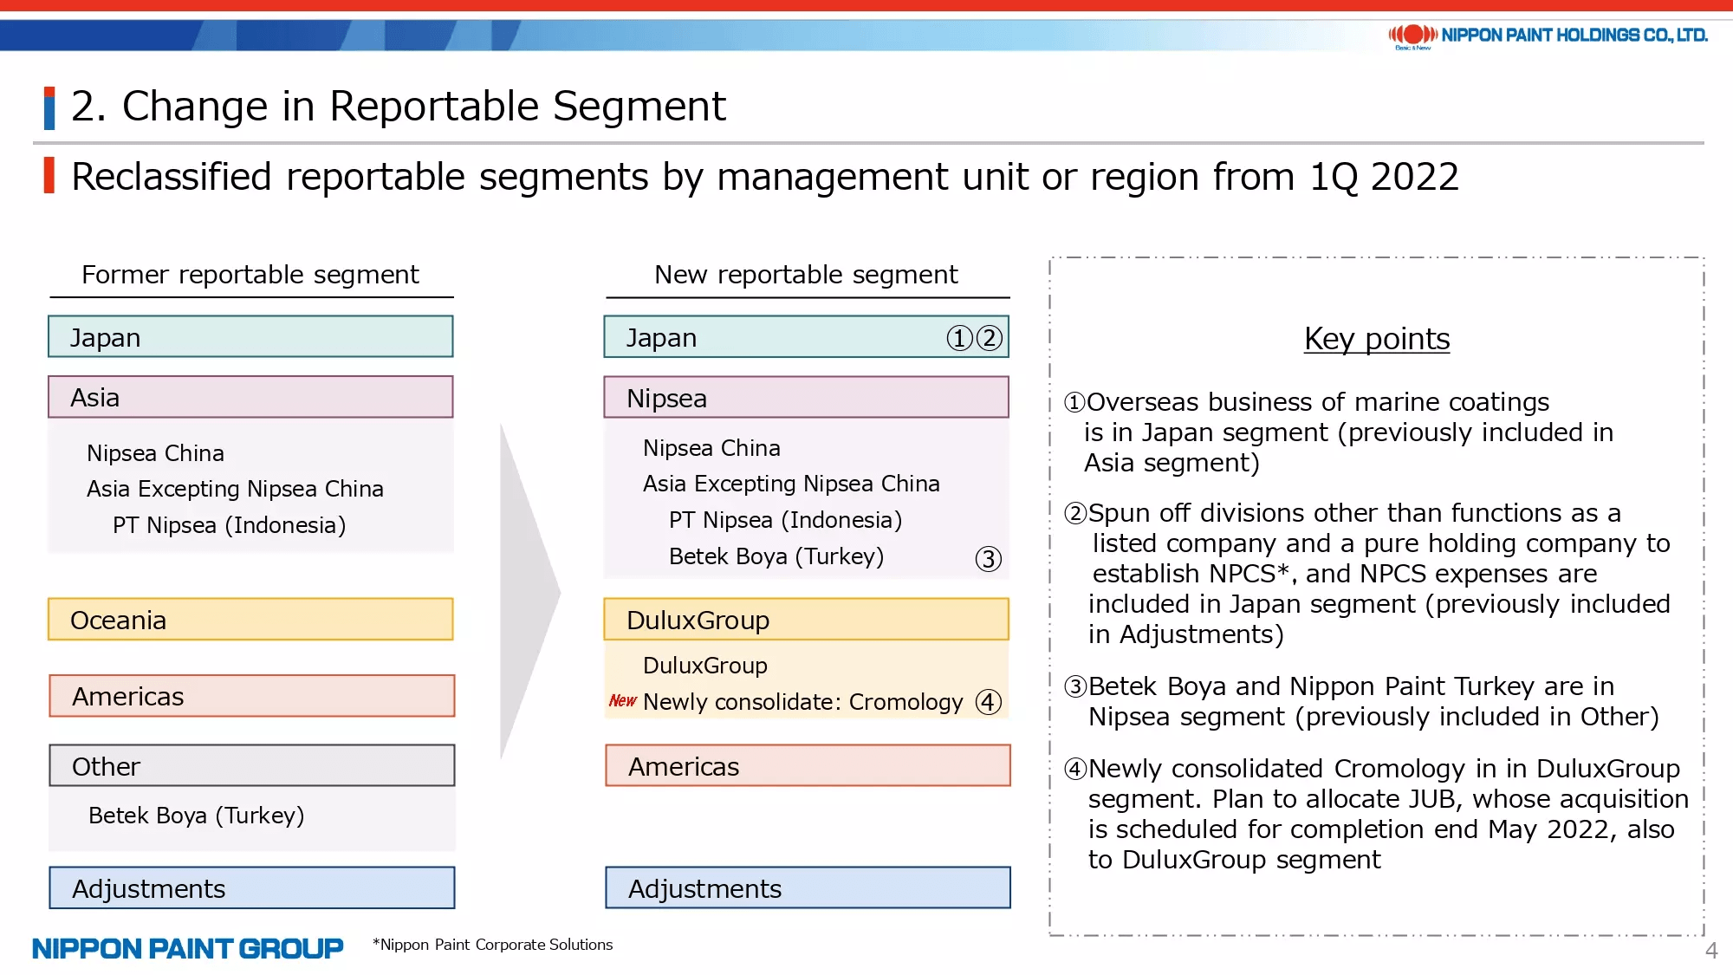The width and height of the screenshot is (1733, 975).
Task: Click the circled 3 beside Betek Boya
Action: point(988,559)
